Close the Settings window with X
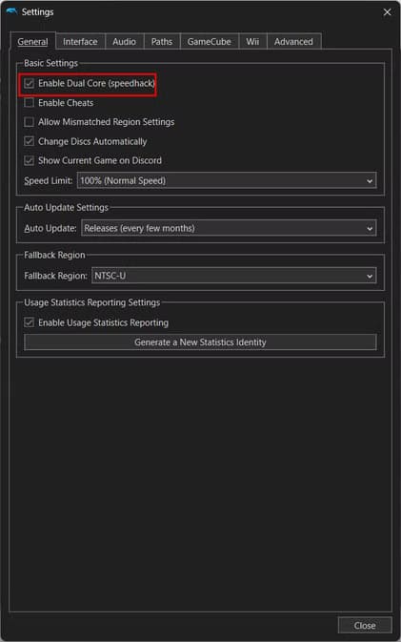401x642 pixels. point(387,12)
